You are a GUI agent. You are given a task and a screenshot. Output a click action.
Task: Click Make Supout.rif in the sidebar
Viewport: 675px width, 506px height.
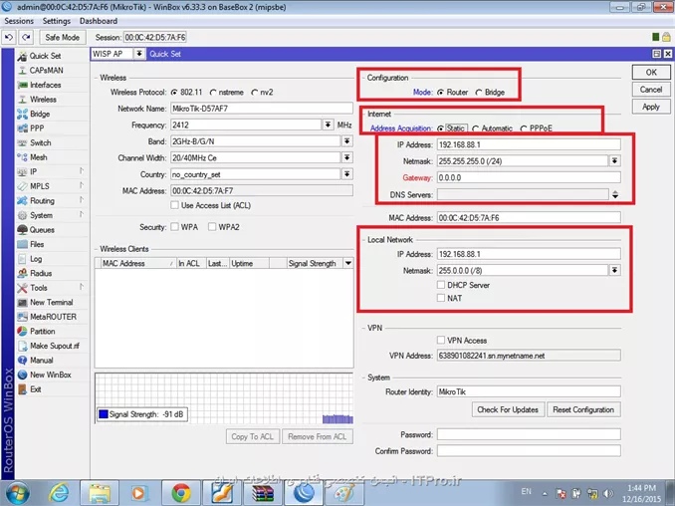coord(54,346)
